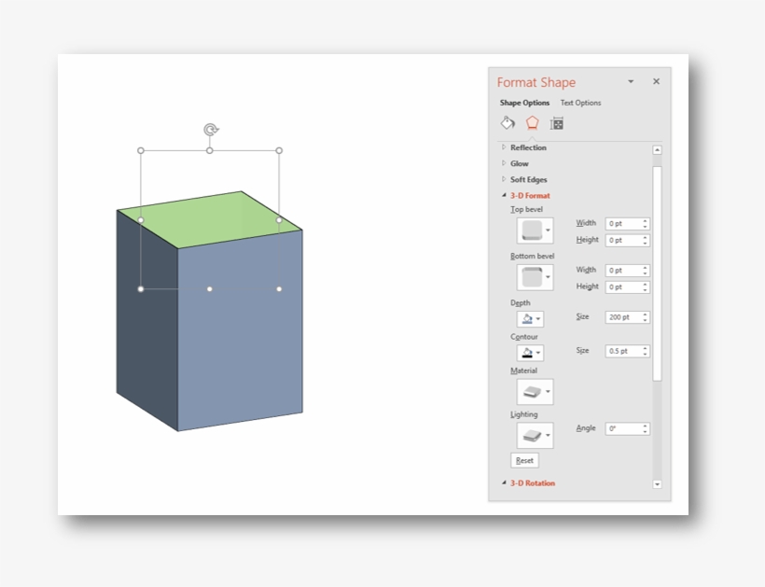765x587 pixels.
Task: Expand the Glow section
Action: pyautogui.click(x=517, y=163)
